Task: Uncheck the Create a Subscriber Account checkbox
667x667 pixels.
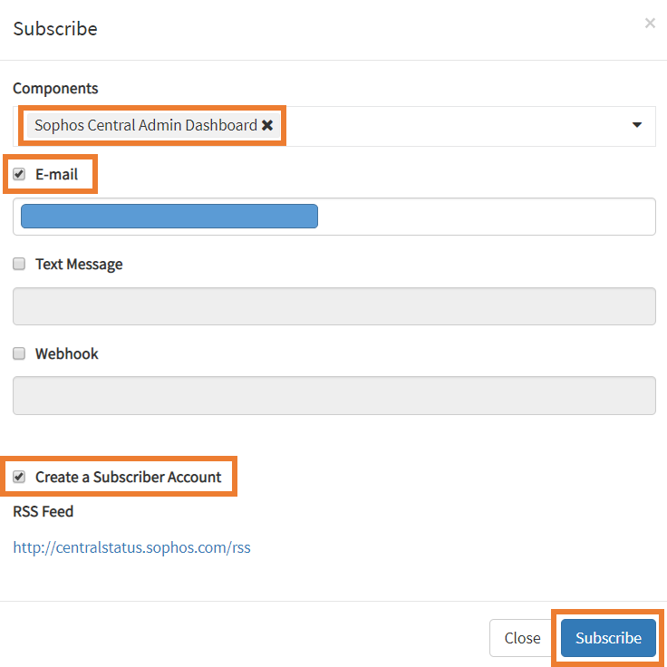Action: [19, 477]
